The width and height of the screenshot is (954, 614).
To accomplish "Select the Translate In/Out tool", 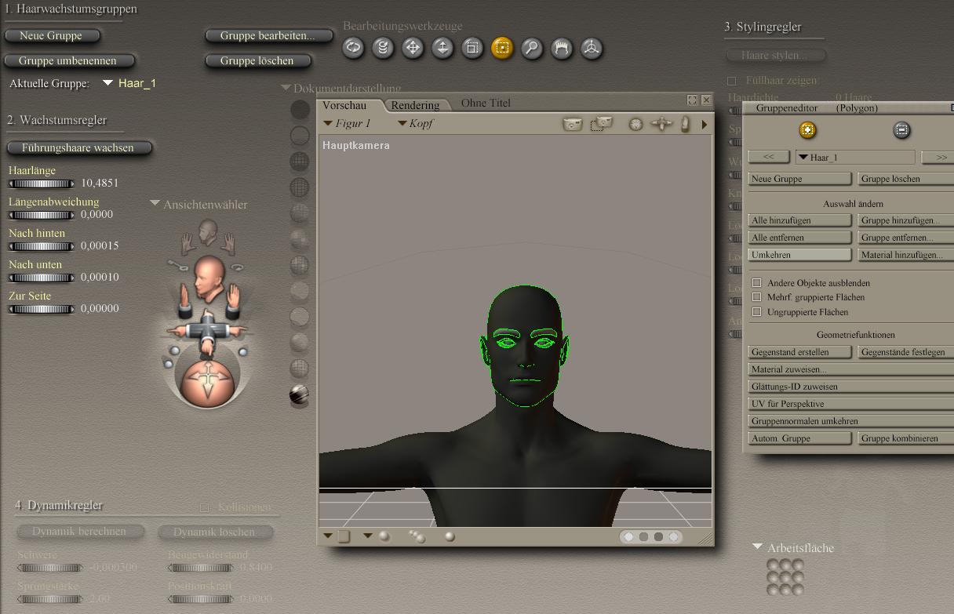I will click(442, 48).
